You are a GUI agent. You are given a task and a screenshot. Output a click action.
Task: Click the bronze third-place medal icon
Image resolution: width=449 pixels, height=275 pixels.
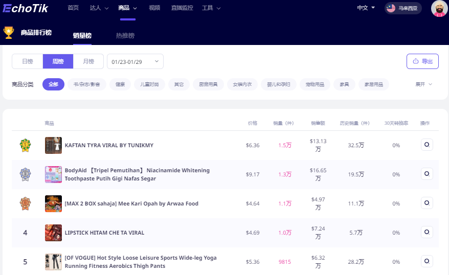tap(25, 203)
